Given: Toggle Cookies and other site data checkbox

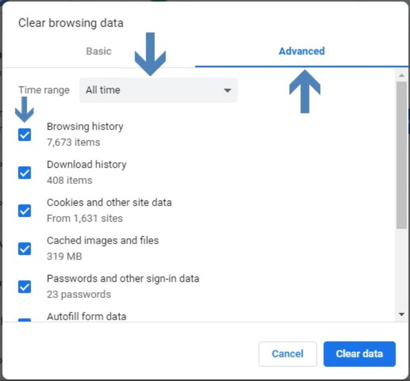Looking at the screenshot, I should click(25, 211).
